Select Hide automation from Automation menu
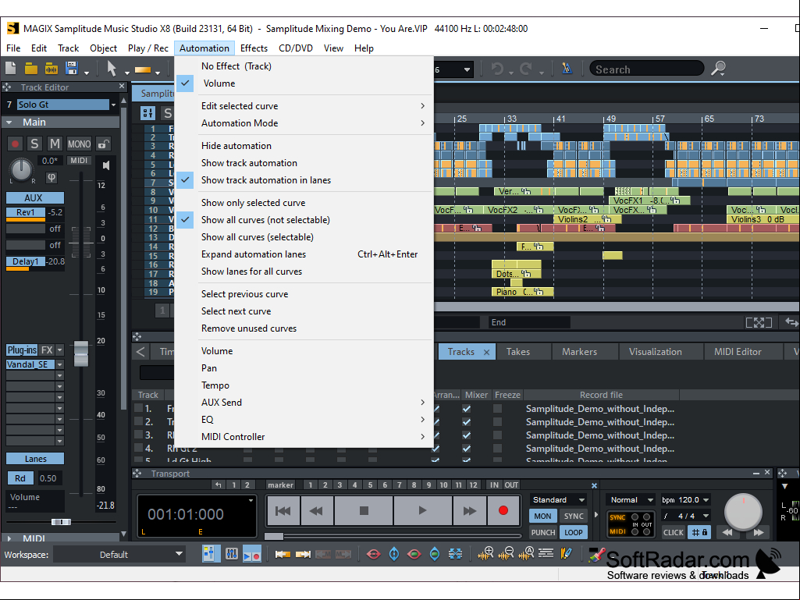 [x=236, y=145]
